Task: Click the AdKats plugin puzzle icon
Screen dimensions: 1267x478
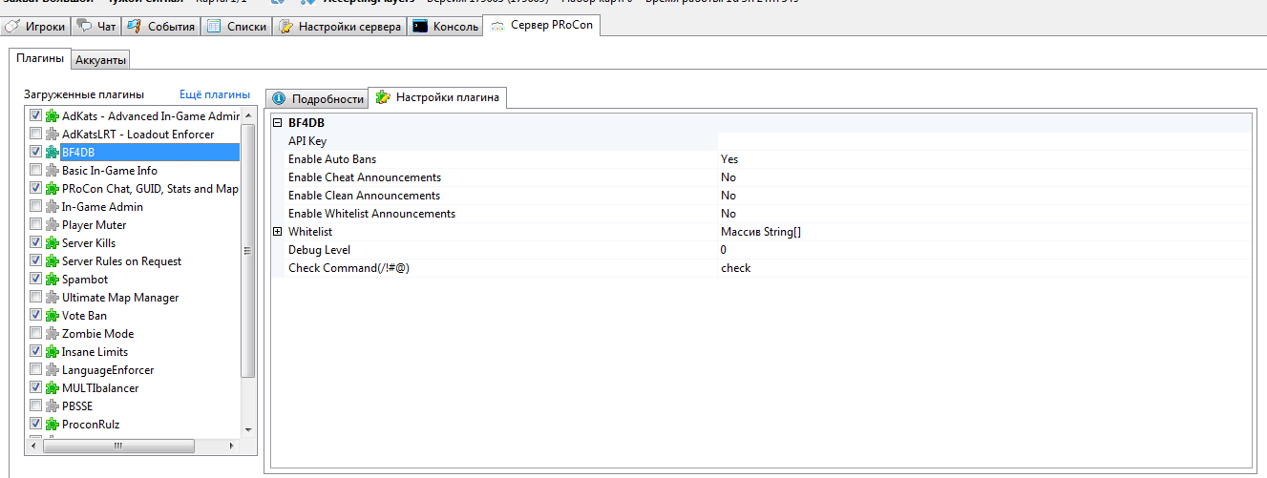Action: coord(52,116)
